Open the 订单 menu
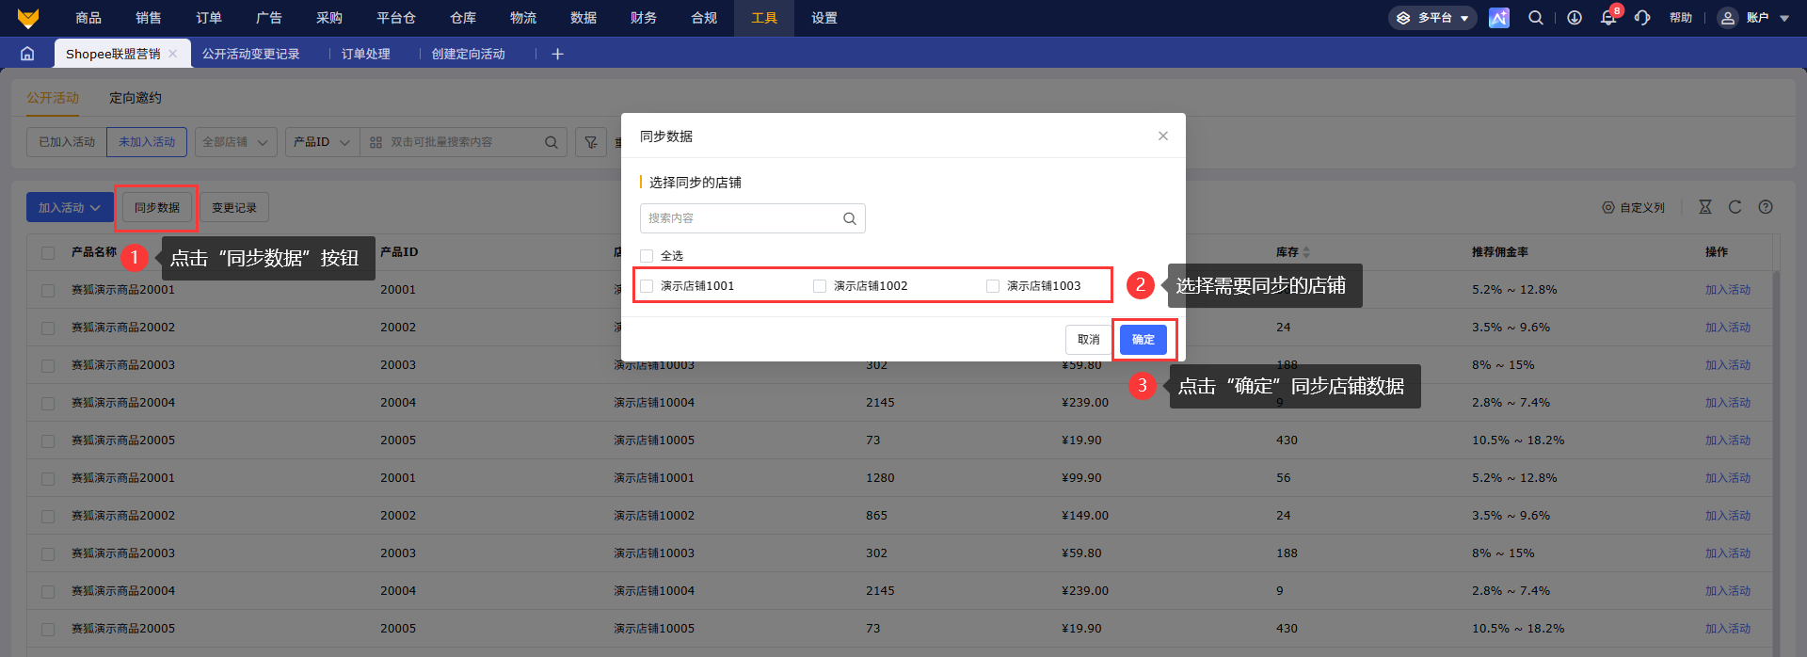This screenshot has width=1807, height=657. (x=209, y=18)
